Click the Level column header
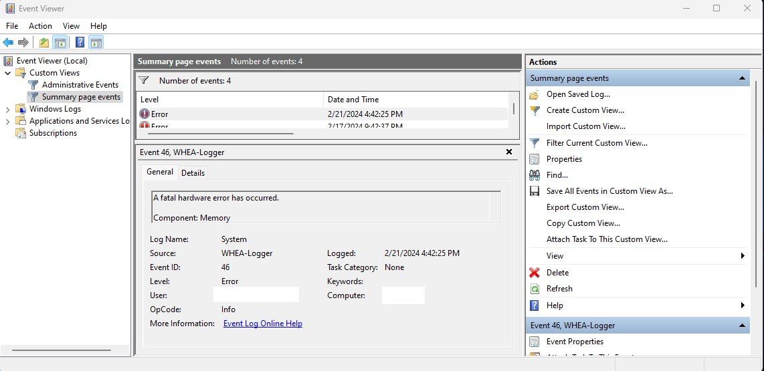The image size is (764, 371). [x=229, y=100]
